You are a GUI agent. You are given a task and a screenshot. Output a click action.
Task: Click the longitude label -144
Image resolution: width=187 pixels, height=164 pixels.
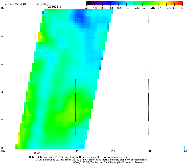click(x=75, y=151)
